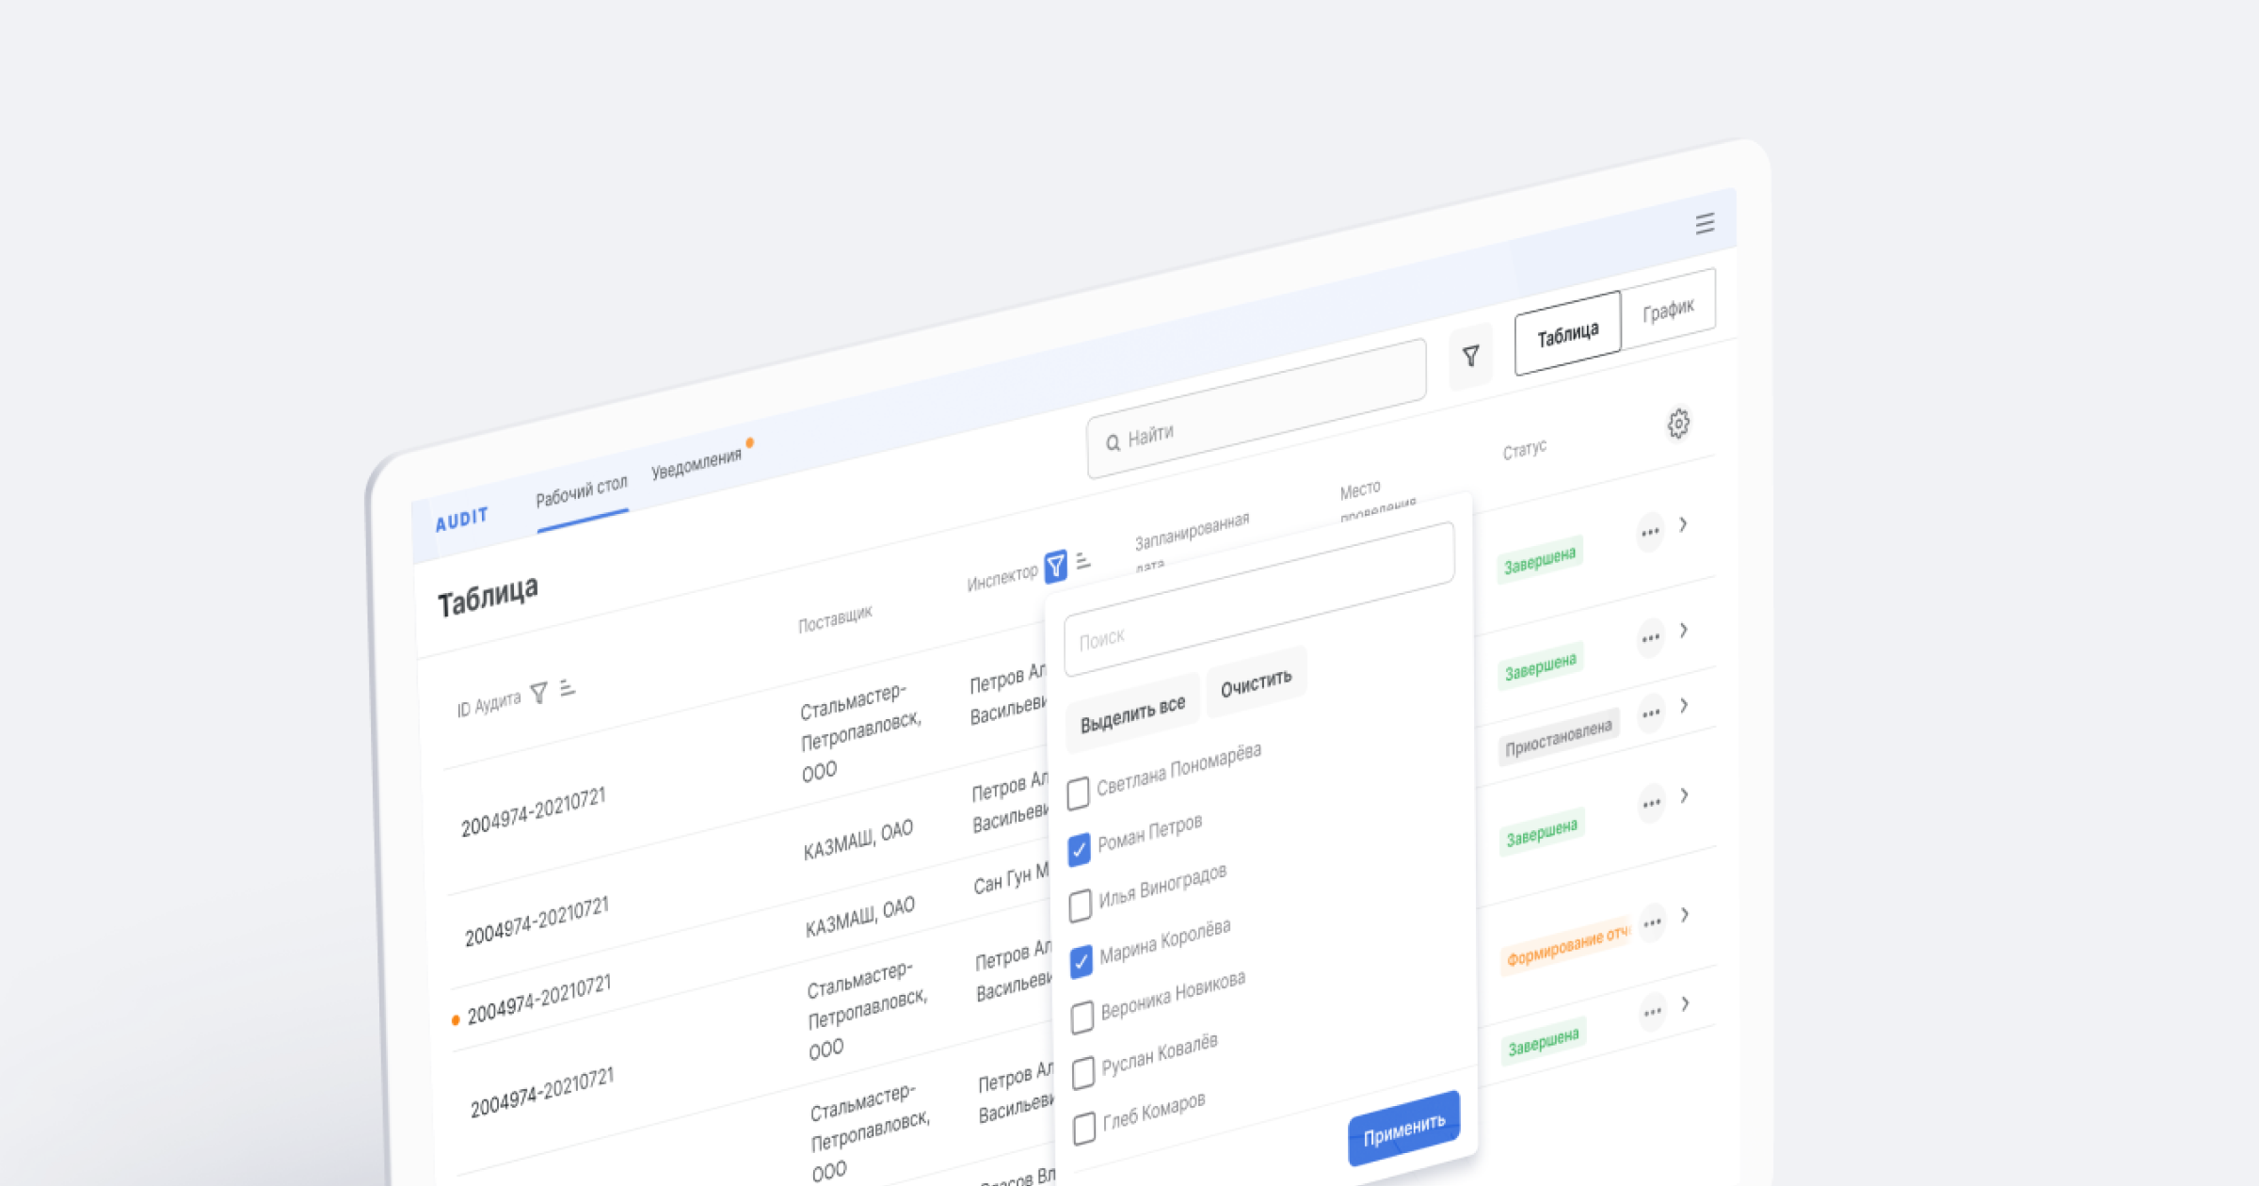2259x1186 pixels.
Task: Expand the Приостановлена row with its chevron
Action: 1684,705
